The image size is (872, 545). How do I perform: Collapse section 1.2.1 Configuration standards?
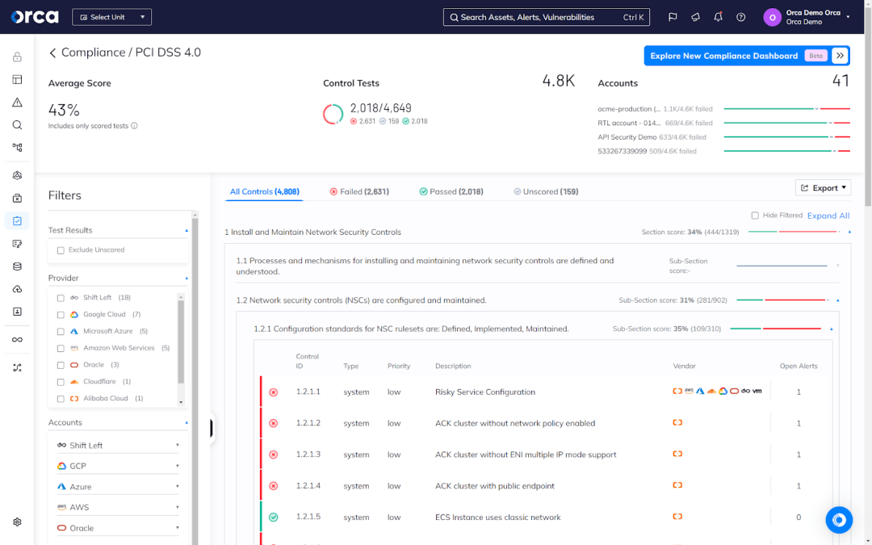pyautogui.click(x=832, y=329)
